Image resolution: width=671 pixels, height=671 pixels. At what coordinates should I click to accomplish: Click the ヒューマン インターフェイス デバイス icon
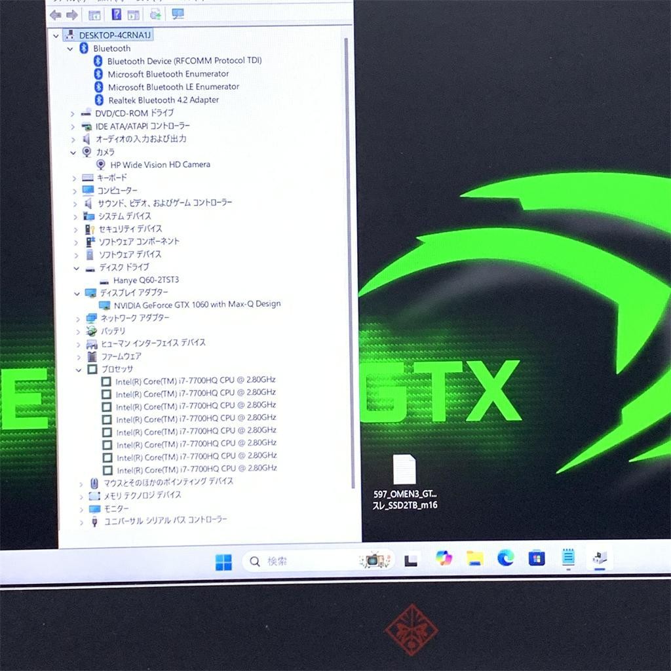tap(92, 344)
